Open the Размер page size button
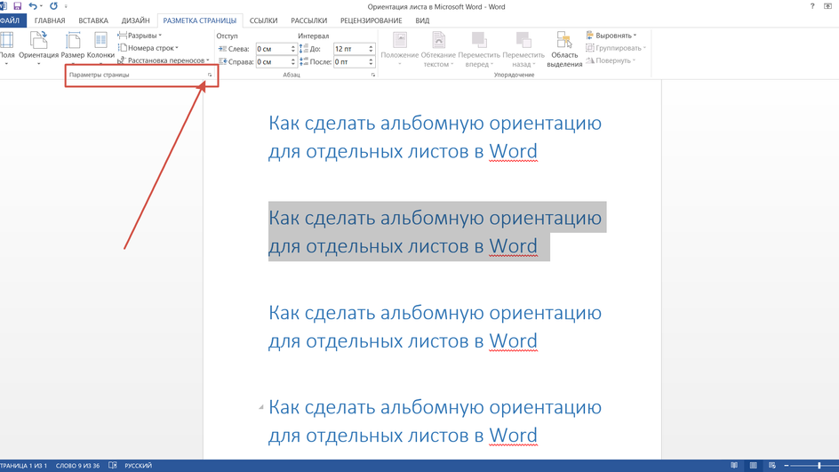This screenshot has height=472, width=839. (73, 48)
